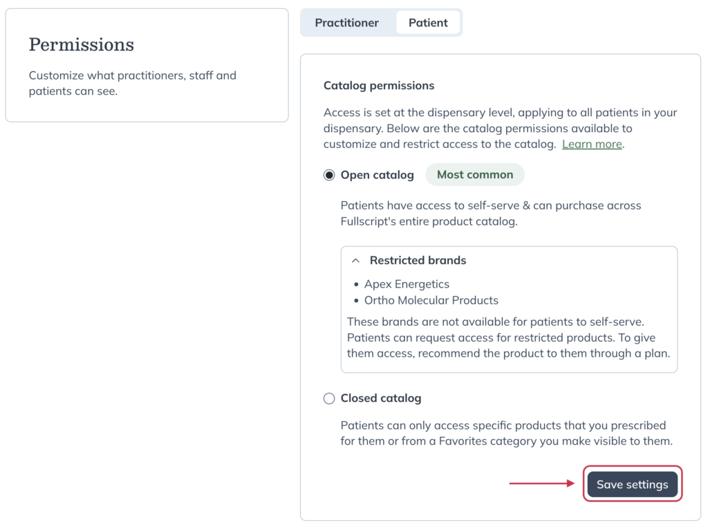Click the Most common badge
708x529 pixels.
tap(475, 175)
